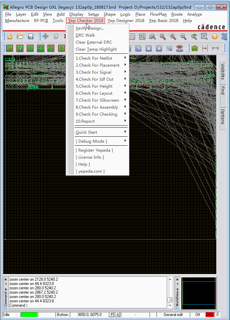Open the Manufacture menu
Screen dimensions: 230x320
(x=17, y=21)
